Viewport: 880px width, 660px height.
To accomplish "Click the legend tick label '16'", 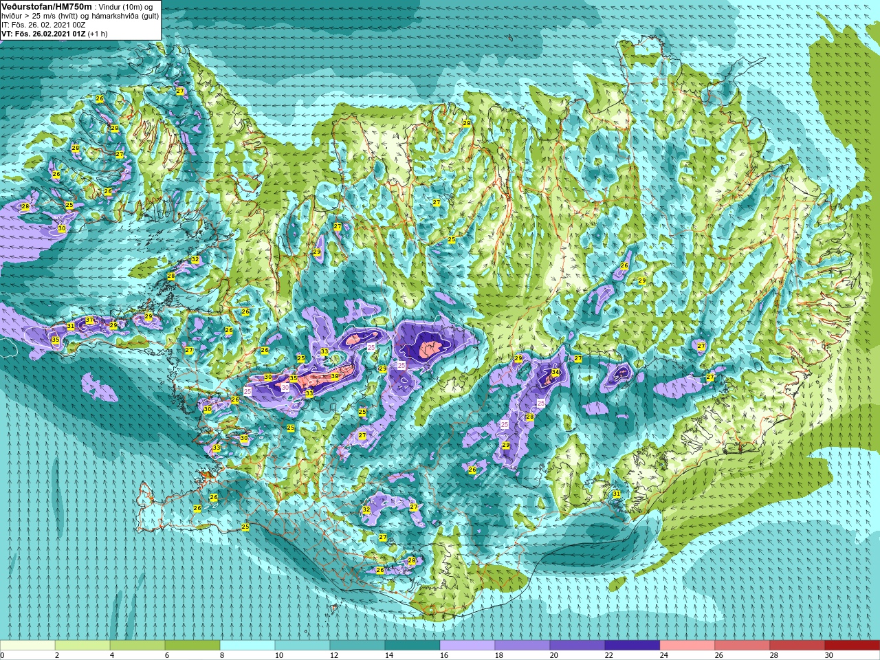I will [x=443, y=655].
